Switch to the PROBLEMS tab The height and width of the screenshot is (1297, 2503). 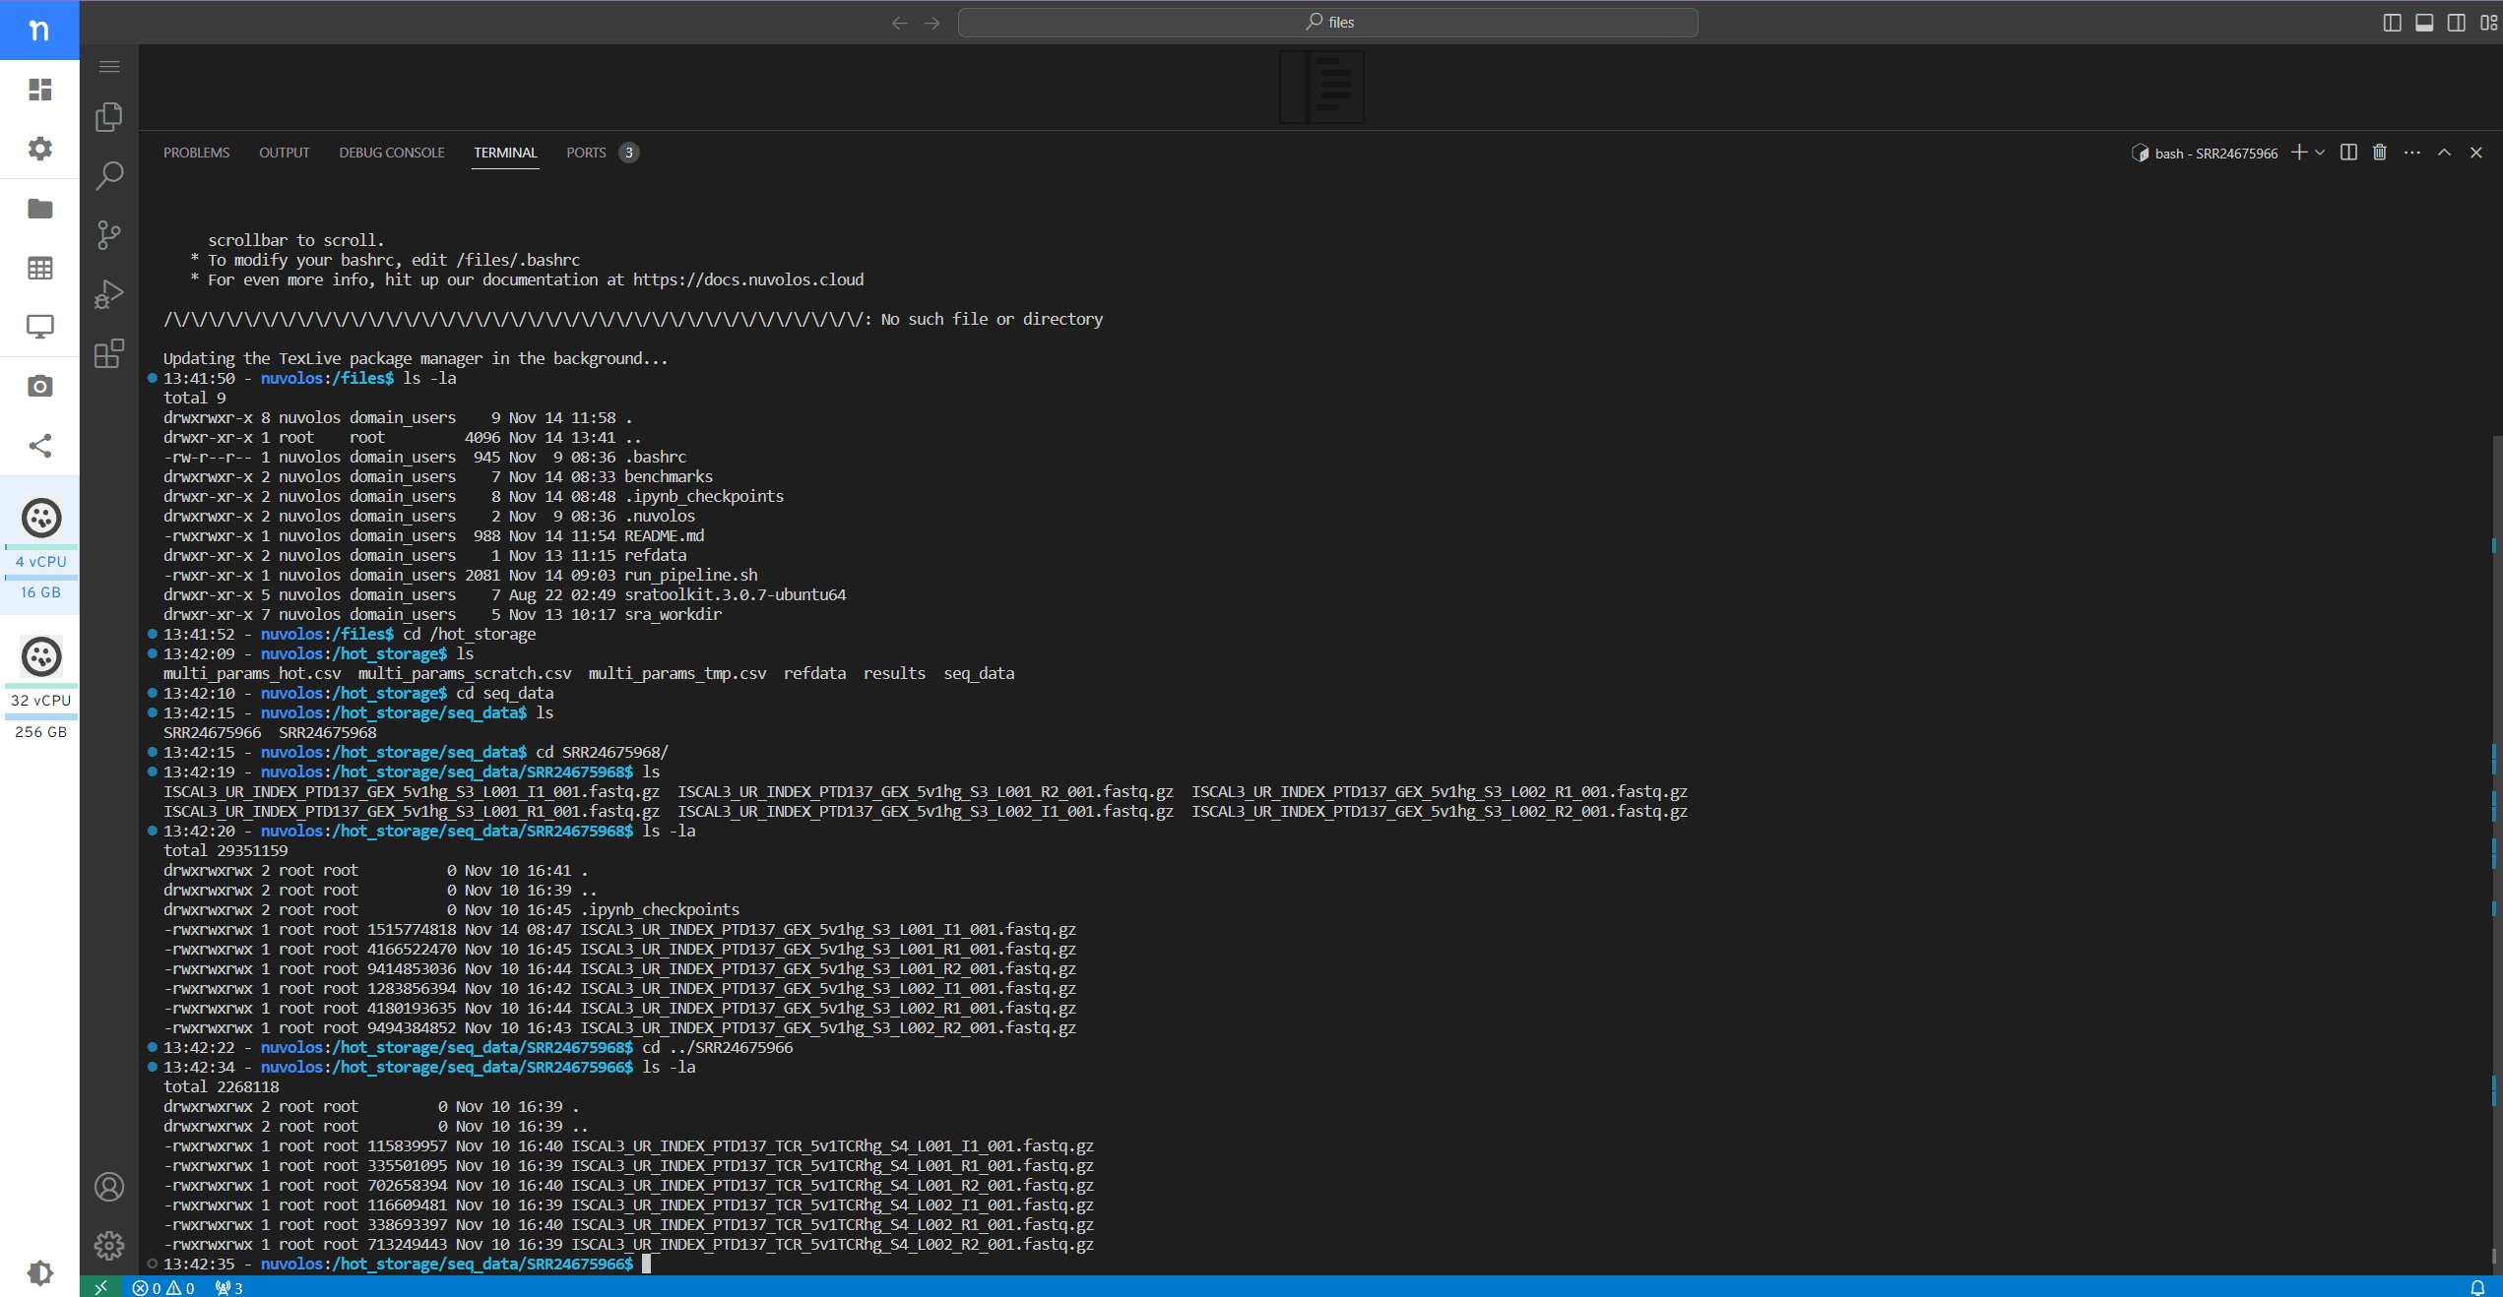[x=196, y=153]
